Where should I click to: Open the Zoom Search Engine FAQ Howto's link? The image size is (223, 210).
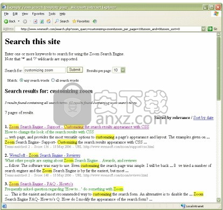(x=41, y=184)
